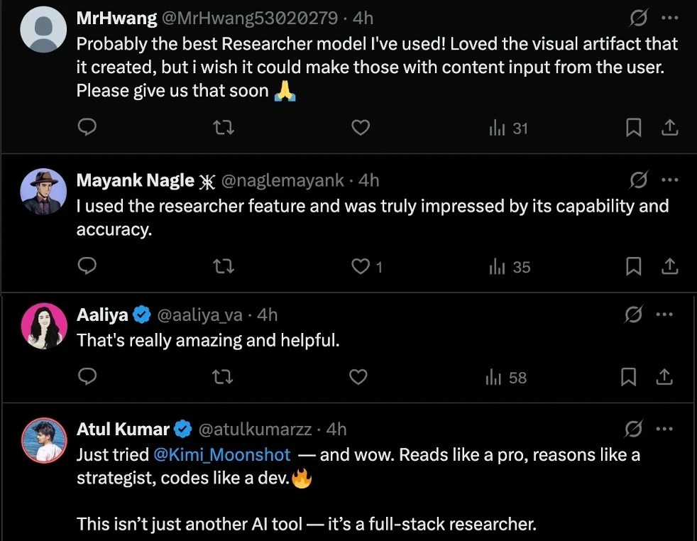The image size is (697, 541).
Task: Reply to Aaliya's tweet
Action: pyautogui.click(x=87, y=377)
